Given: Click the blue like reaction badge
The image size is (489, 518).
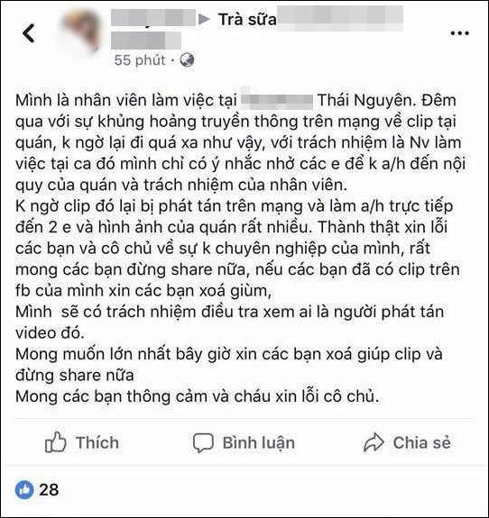Looking at the screenshot, I should (24, 489).
